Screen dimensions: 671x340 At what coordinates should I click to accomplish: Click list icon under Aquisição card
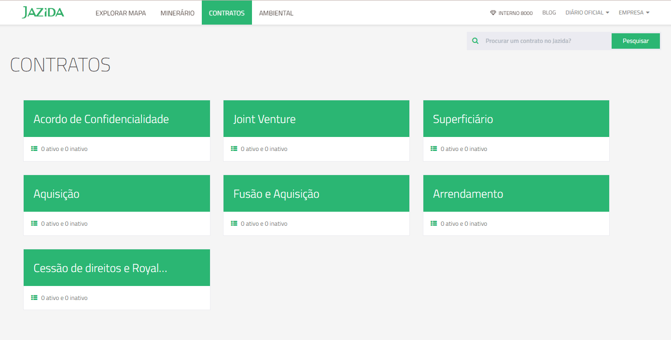tap(34, 224)
